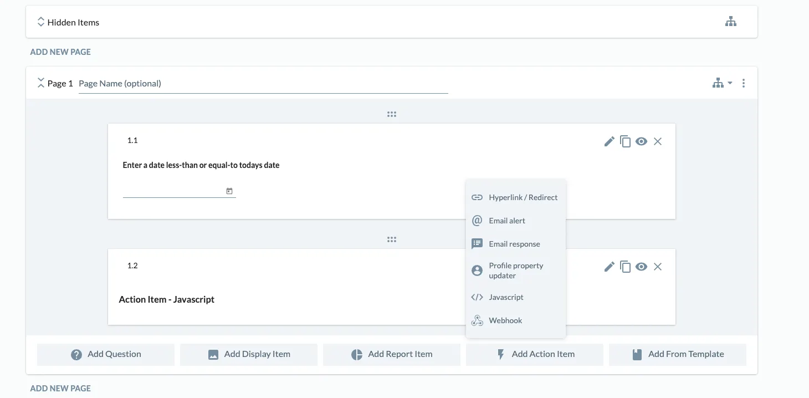The height and width of the screenshot is (398, 809).
Task: Preview question 1.1 with the eye icon
Action: click(641, 141)
